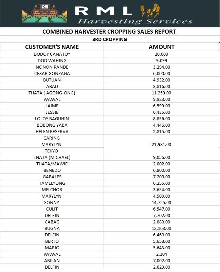Select the AMOUNT column header
This screenshot has height=272, width=220.
[161, 47]
